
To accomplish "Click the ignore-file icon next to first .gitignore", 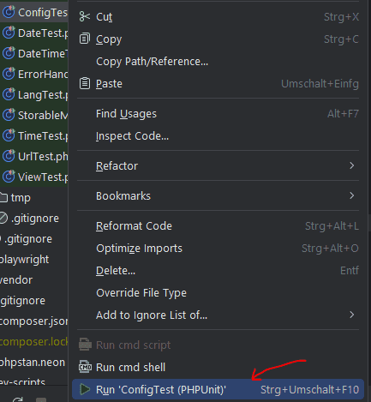I will pyautogui.click(x=3, y=218).
